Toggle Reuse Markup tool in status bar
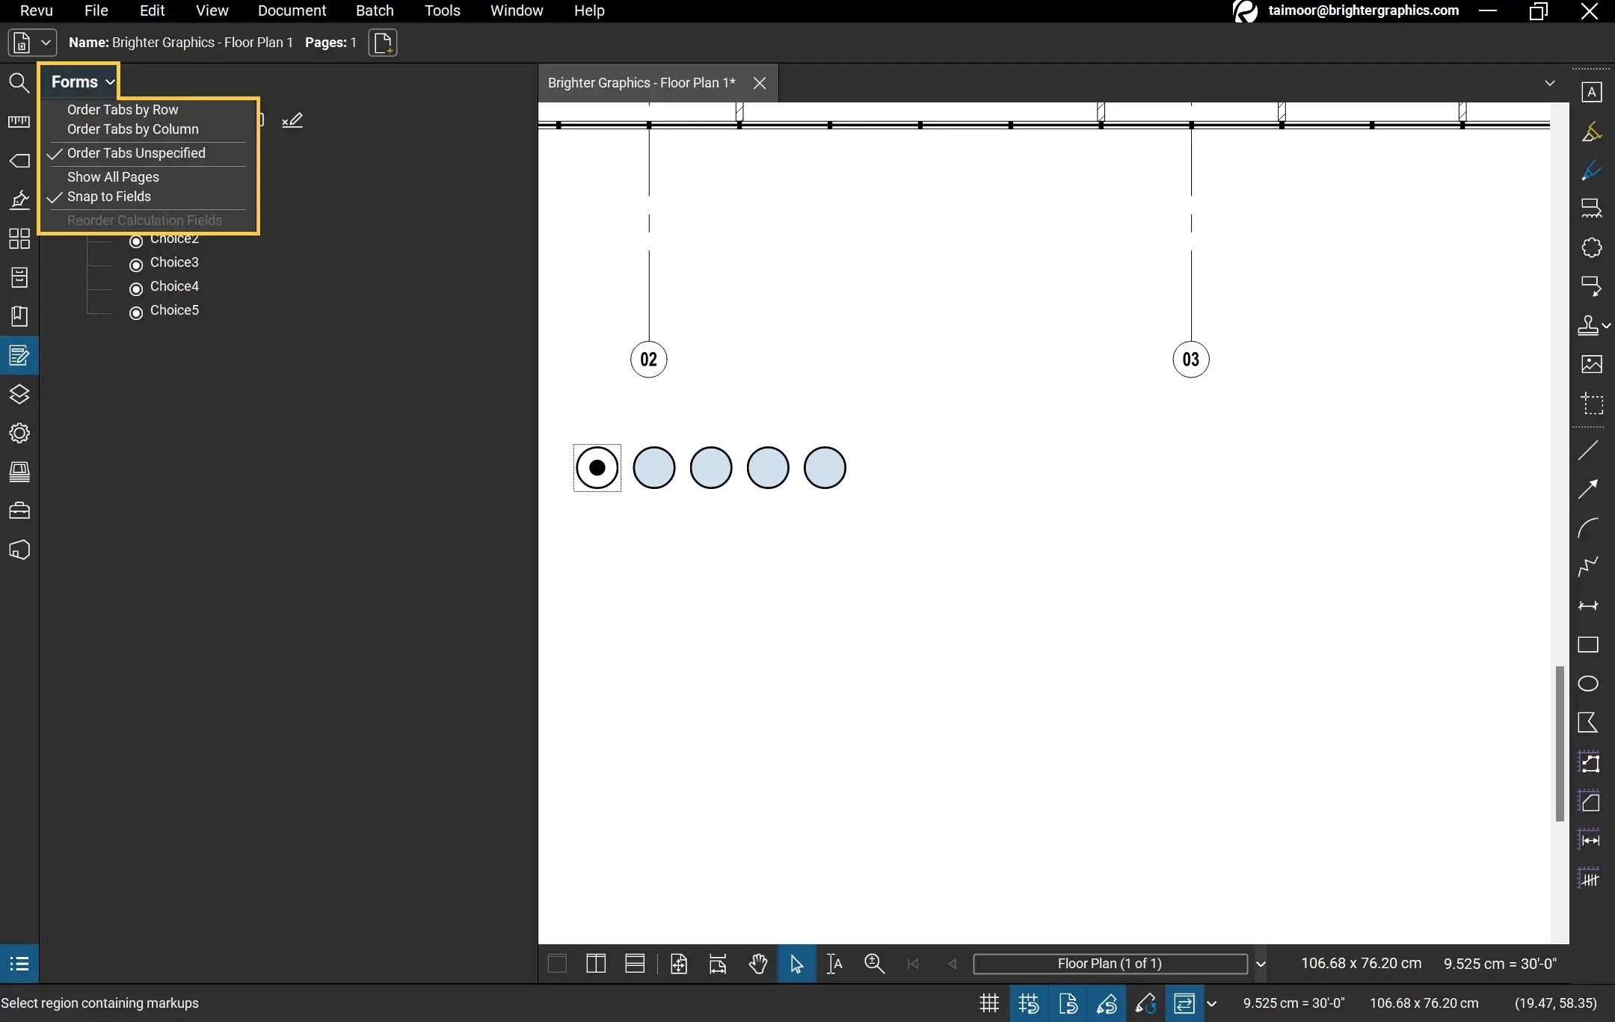The height and width of the screenshot is (1022, 1615). pyautogui.click(x=1145, y=1003)
